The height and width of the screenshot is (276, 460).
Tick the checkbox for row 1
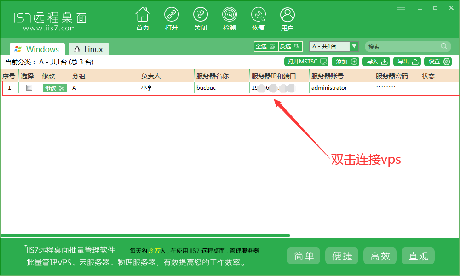(x=29, y=87)
